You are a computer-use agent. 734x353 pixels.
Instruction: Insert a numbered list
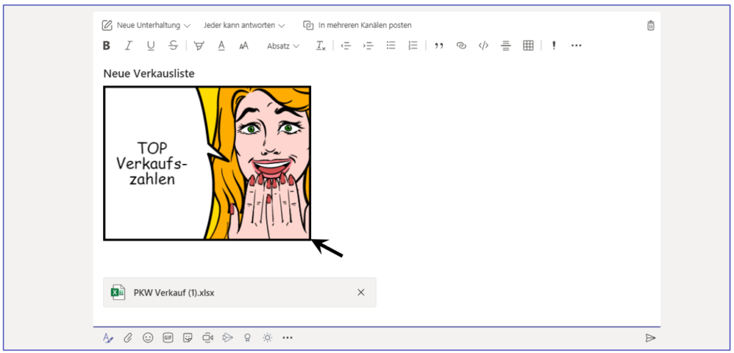(413, 45)
